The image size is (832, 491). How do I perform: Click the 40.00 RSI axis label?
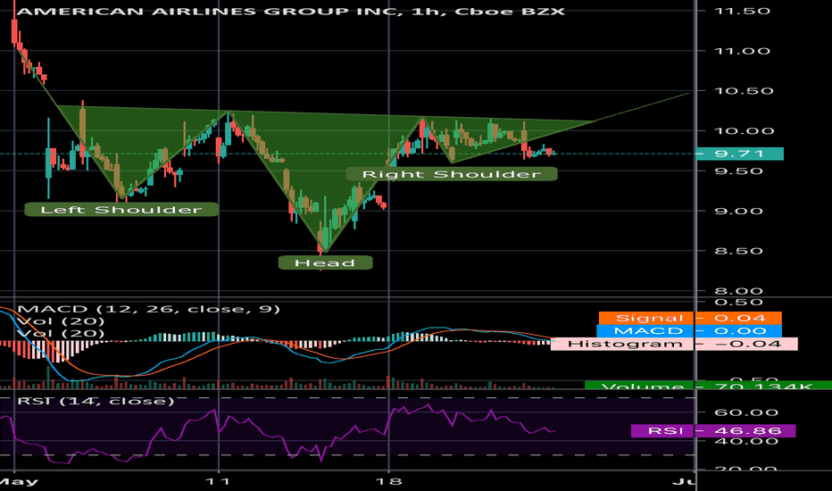(746, 441)
